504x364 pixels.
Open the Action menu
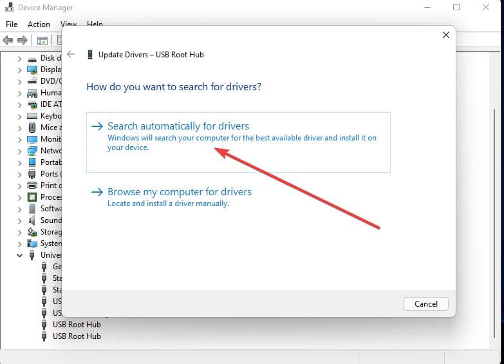39,24
